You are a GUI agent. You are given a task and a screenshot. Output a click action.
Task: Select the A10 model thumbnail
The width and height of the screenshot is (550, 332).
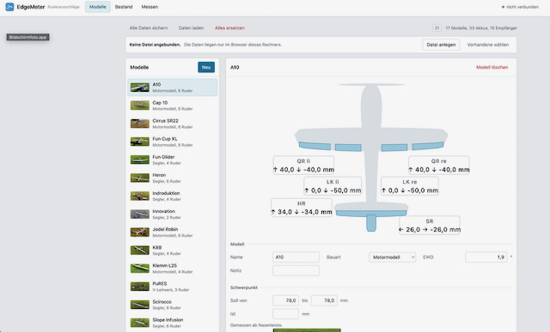139,88
